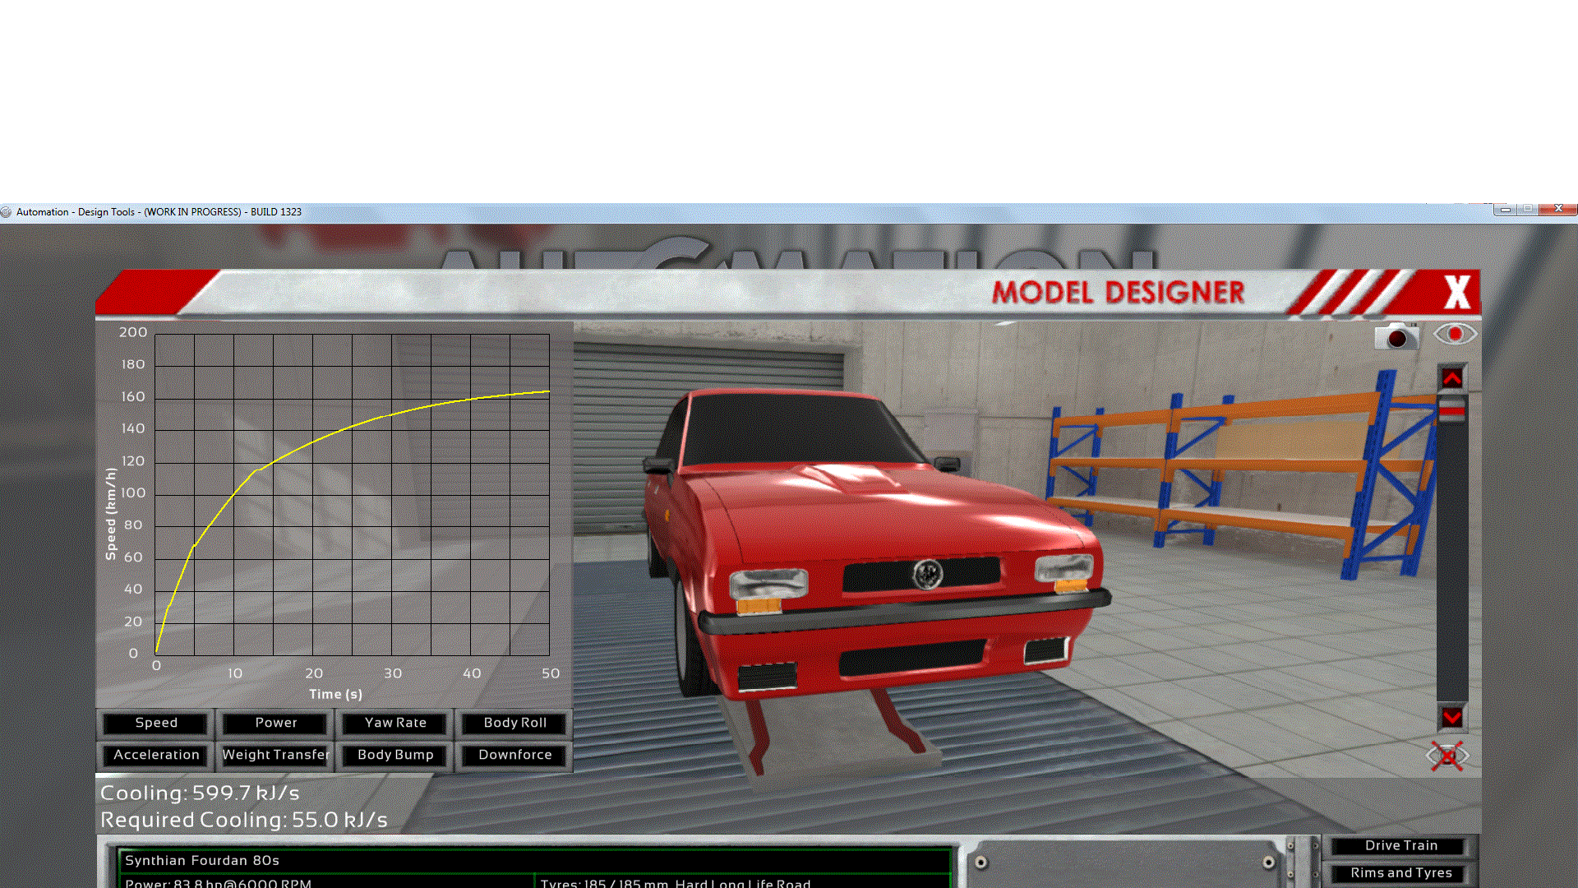
Task: Minimize the Automation window
Action: (x=1505, y=210)
